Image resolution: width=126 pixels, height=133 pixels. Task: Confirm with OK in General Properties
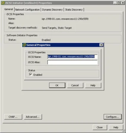point(57,85)
